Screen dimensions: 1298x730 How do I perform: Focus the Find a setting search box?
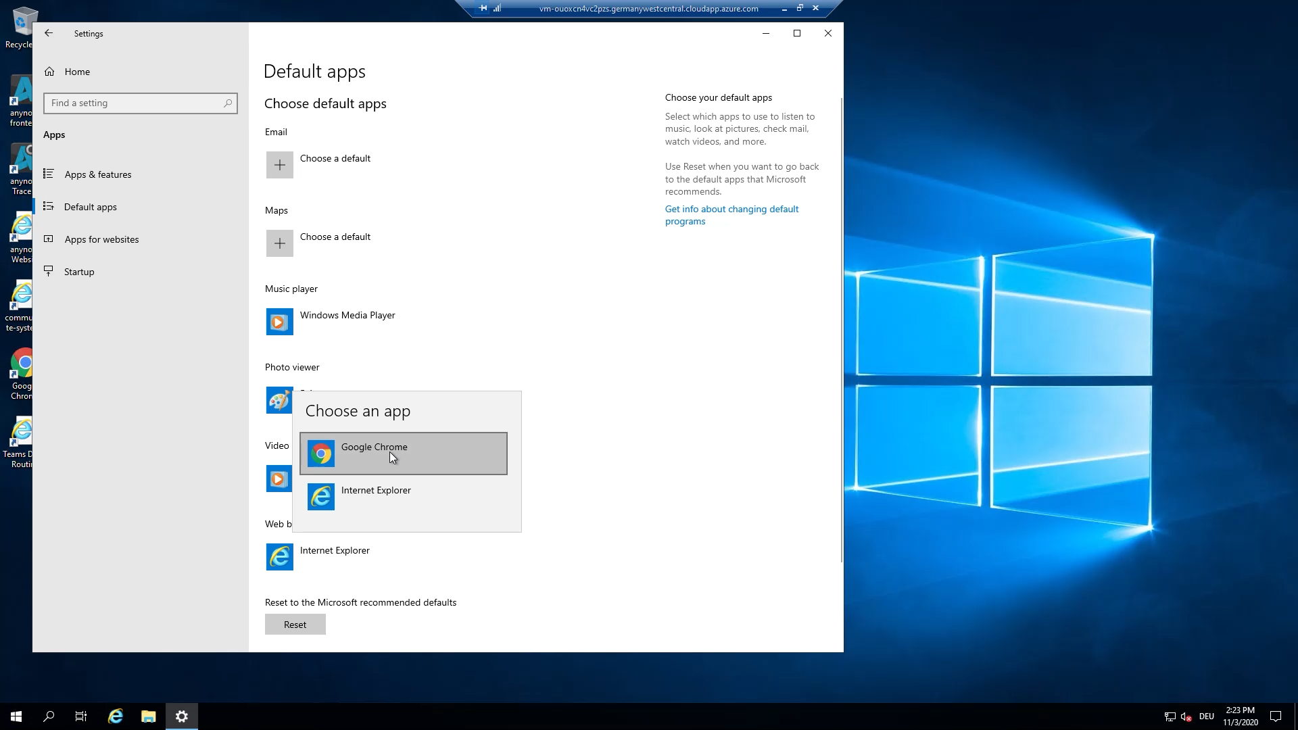[141, 103]
